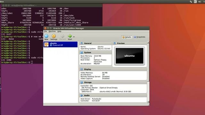Close the VirtualBox Manager window

coord(45,28)
